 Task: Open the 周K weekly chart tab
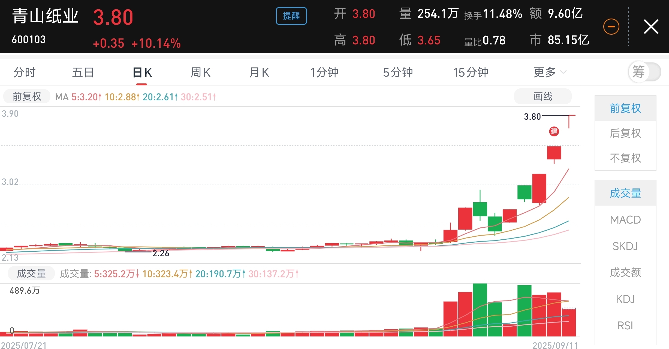pos(200,73)
